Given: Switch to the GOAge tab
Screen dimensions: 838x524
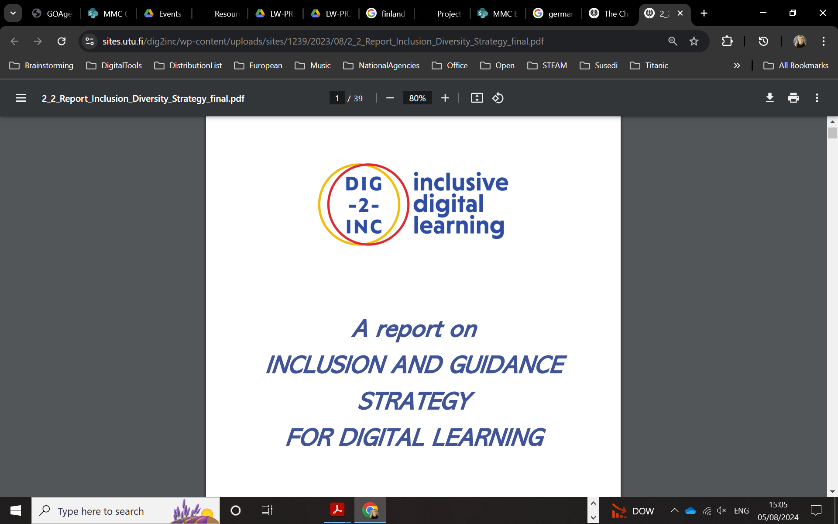Looking at the screenshot, I should click(52, 14).
